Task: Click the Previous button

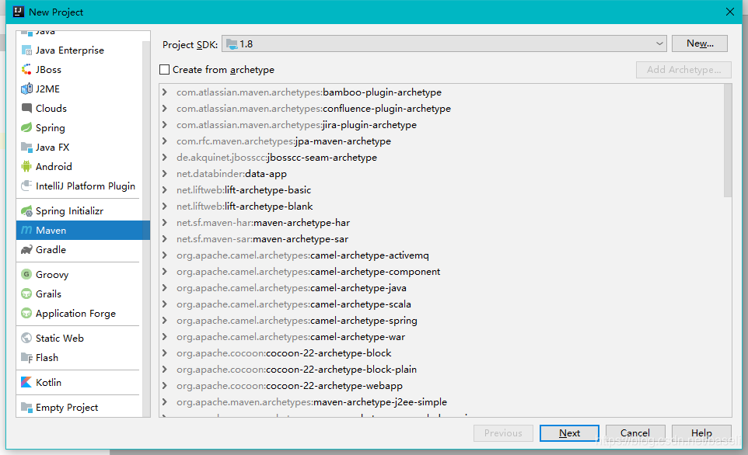Action: 503,433
